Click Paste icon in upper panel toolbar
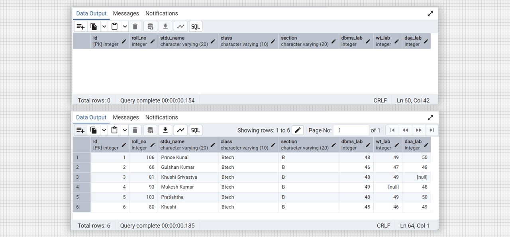The image size is (510, 237). 115,27
